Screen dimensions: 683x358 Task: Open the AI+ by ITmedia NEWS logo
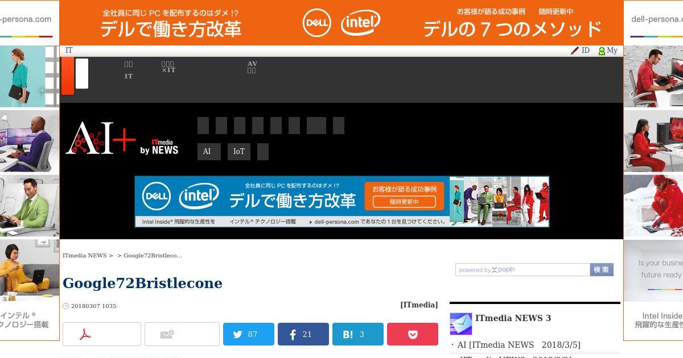pos(122,138)
